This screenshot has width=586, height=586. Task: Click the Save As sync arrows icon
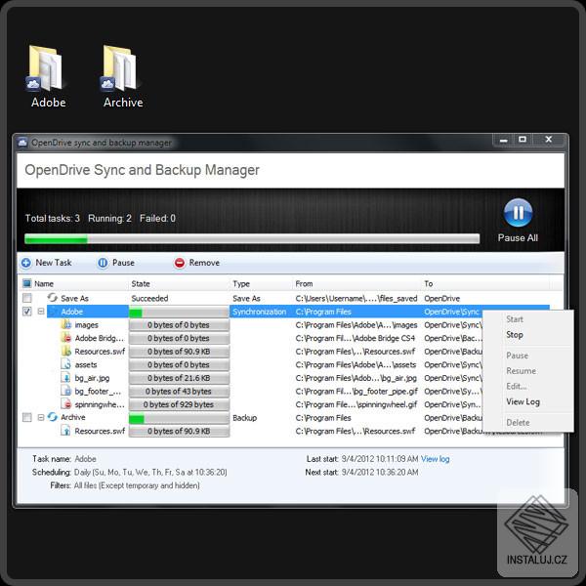pos(53,298)
